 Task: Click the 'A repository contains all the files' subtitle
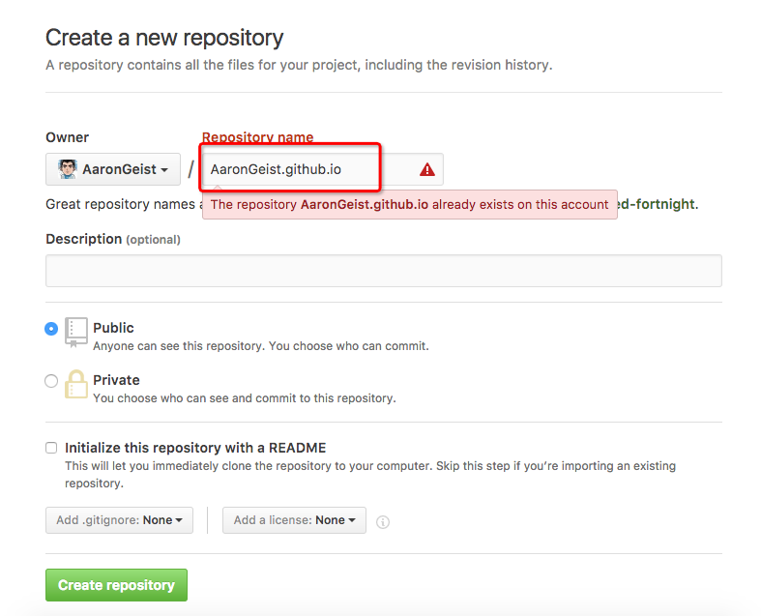click(x=299, y=65)
